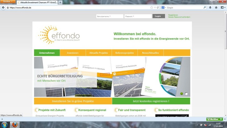Click the Login button
The height and width of the screenshot is (128, 227).
click(159, 16)
